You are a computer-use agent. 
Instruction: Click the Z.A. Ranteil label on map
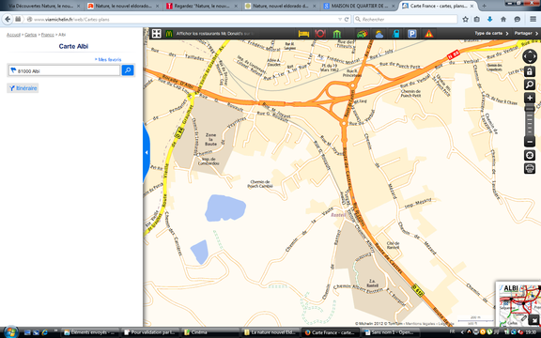pos(372,284)
